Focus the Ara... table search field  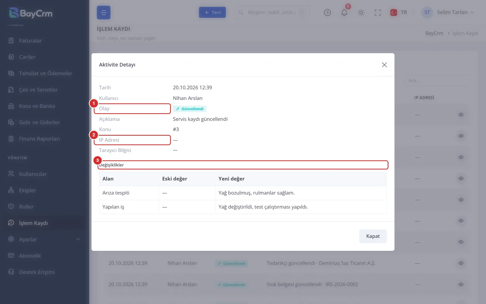437,81
